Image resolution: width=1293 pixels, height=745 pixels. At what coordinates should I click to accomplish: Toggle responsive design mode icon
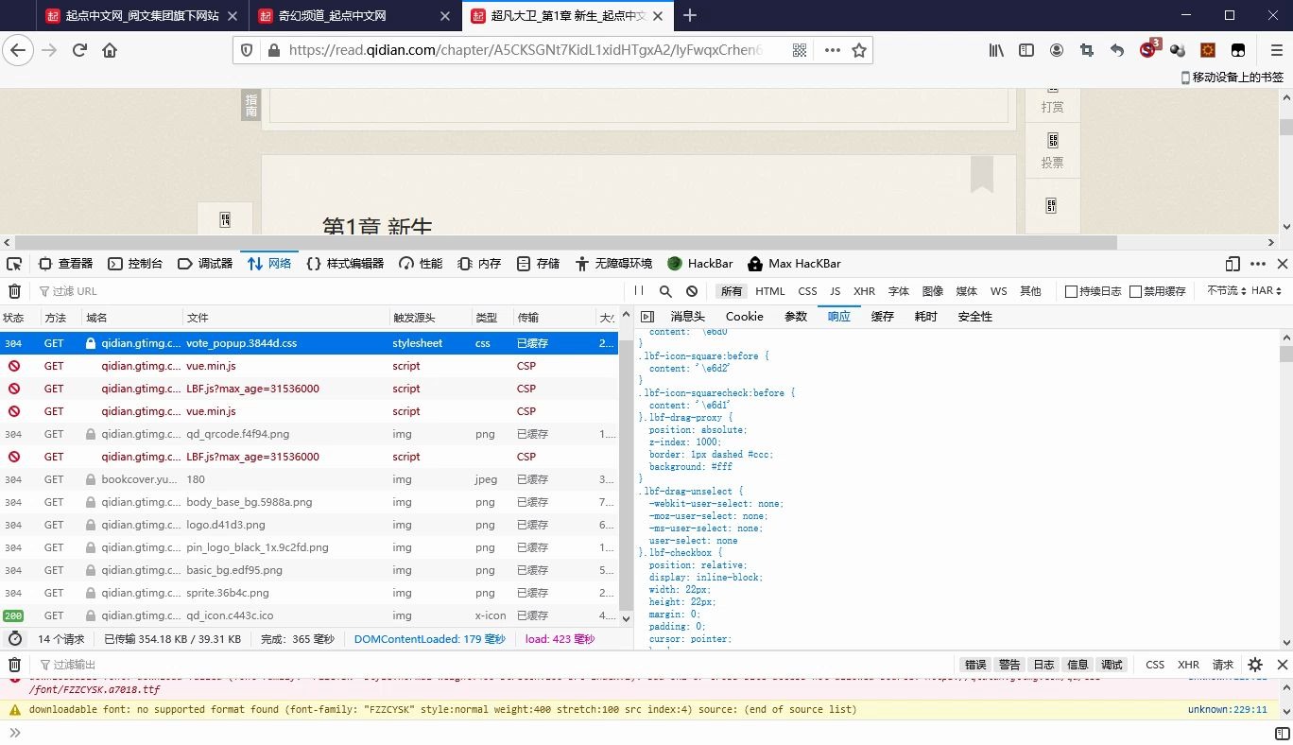[x=1233, y=264]
